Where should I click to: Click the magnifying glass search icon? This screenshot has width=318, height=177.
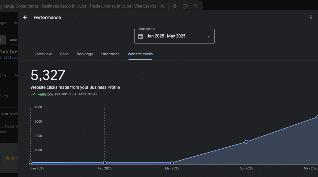click(x=196, y=6)
